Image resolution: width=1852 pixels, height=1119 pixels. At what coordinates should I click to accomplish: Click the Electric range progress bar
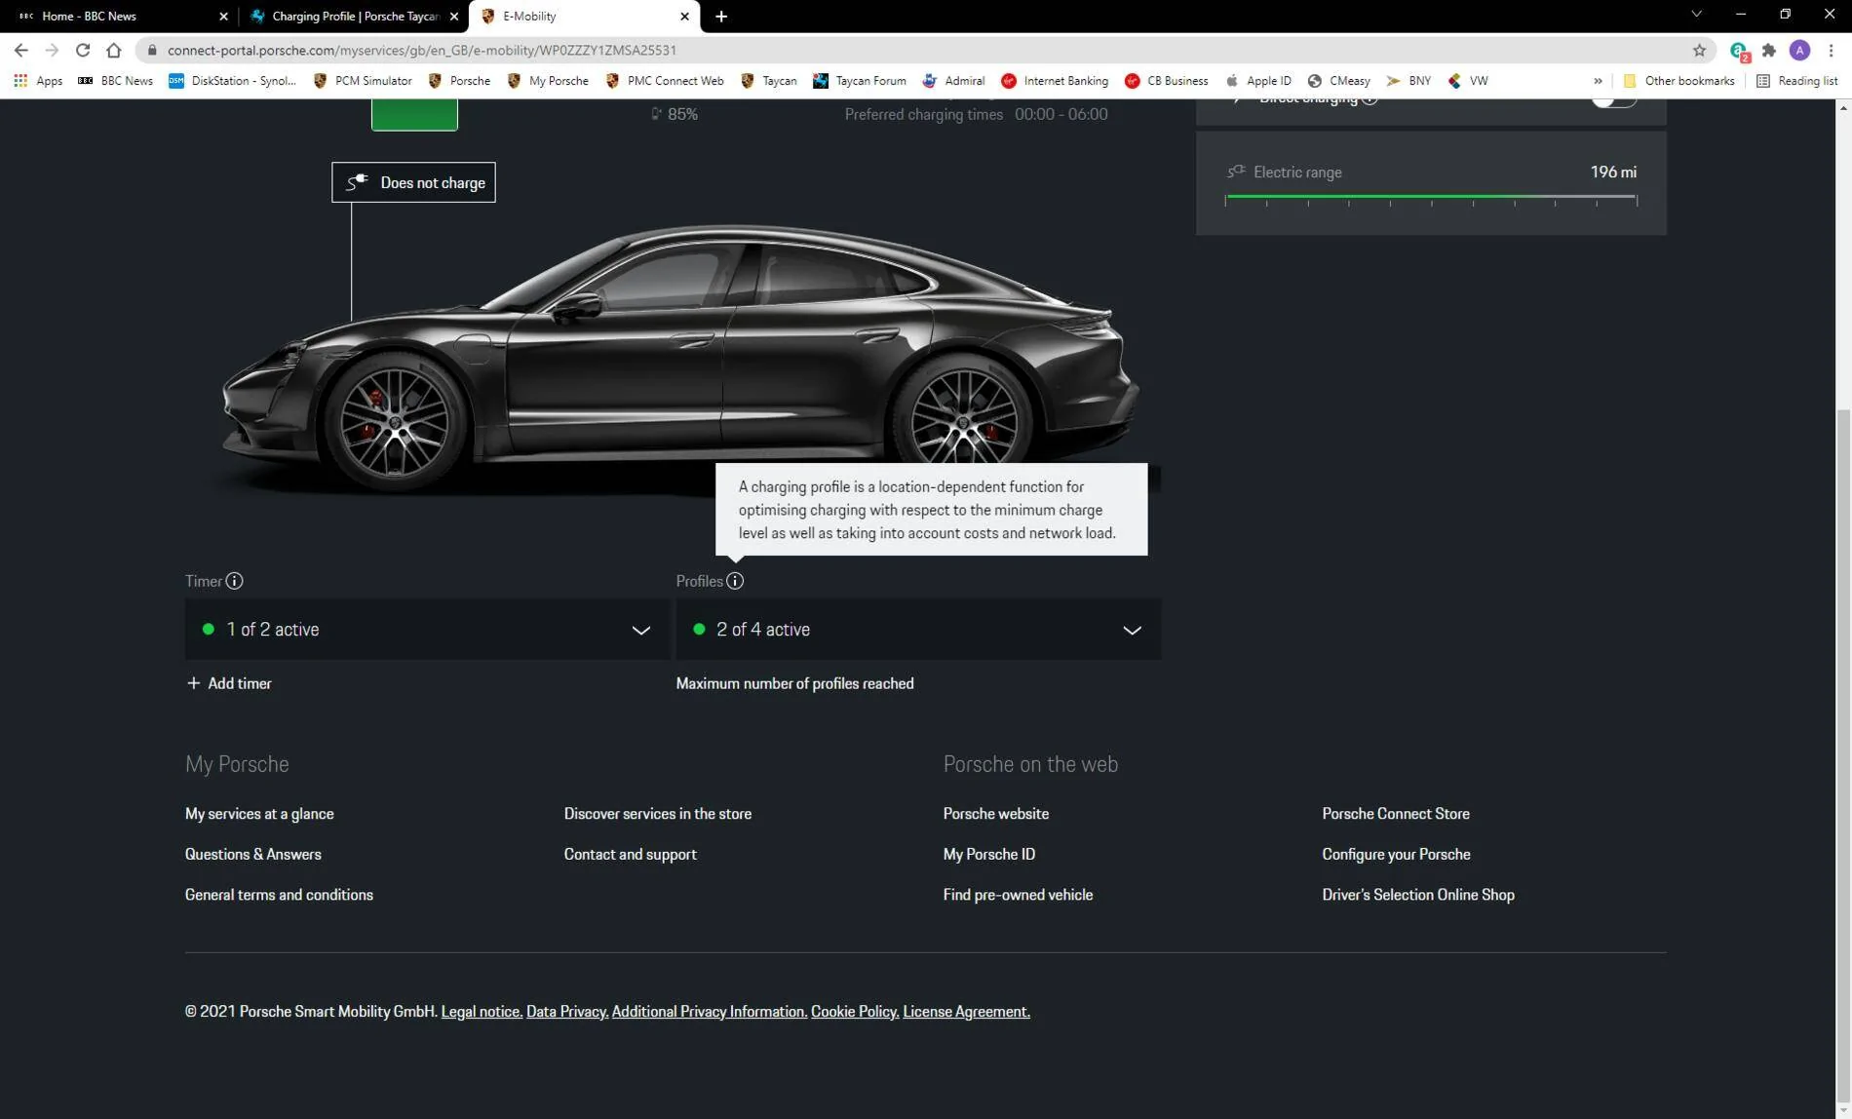[1431, 199]
